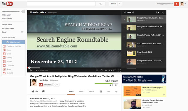Open the rustybrick channel name link
The width and height of the screenshot is (188, 111).
[x=43, y=80]
